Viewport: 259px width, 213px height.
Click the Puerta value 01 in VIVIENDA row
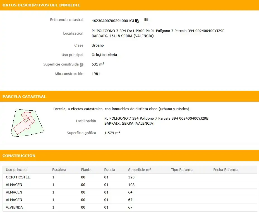106,207
